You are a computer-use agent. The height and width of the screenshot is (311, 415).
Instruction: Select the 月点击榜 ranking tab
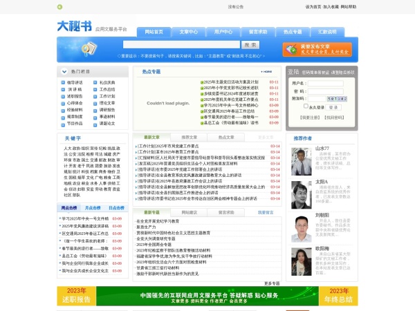92,207
